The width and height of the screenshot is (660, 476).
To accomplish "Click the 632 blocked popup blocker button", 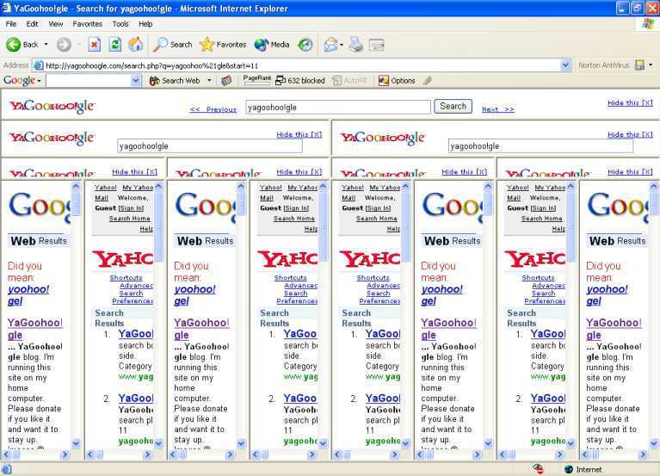I will [x=300, y=80].
